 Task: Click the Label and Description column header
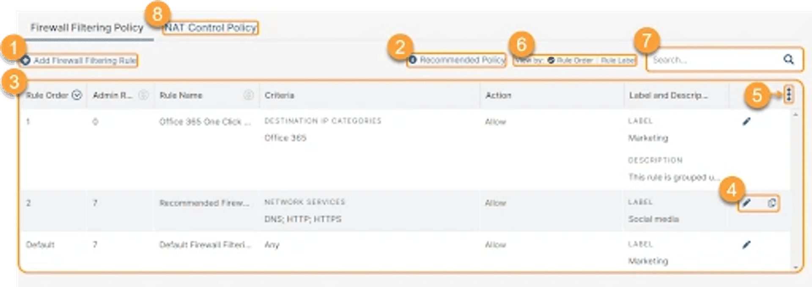tap(668, 95)
